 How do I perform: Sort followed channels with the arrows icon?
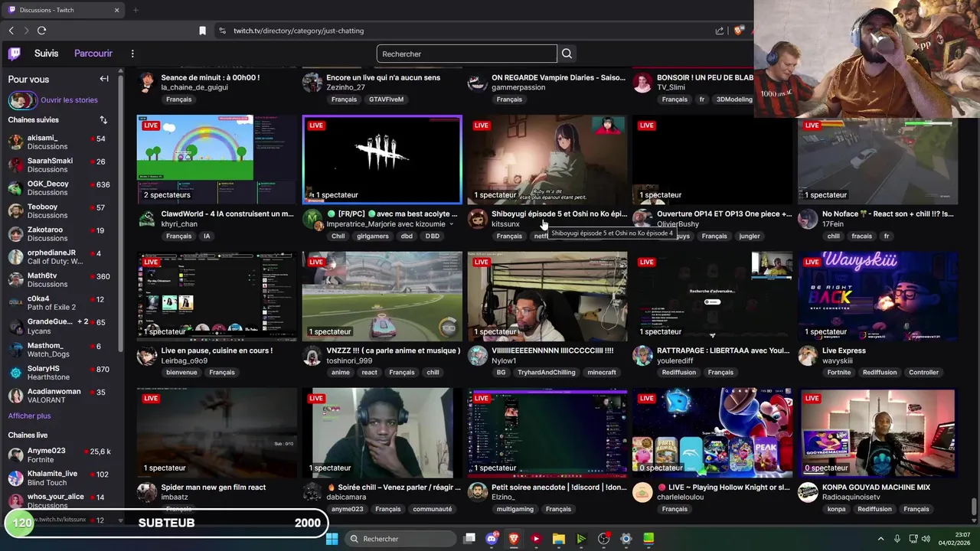coord(103,120)
